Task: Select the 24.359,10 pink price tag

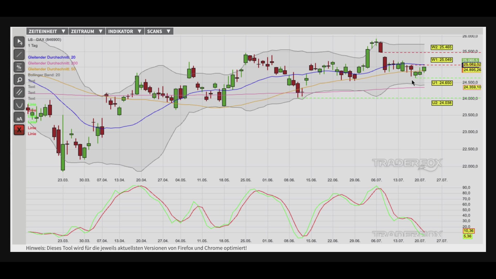Action: (x=472, y=87)
